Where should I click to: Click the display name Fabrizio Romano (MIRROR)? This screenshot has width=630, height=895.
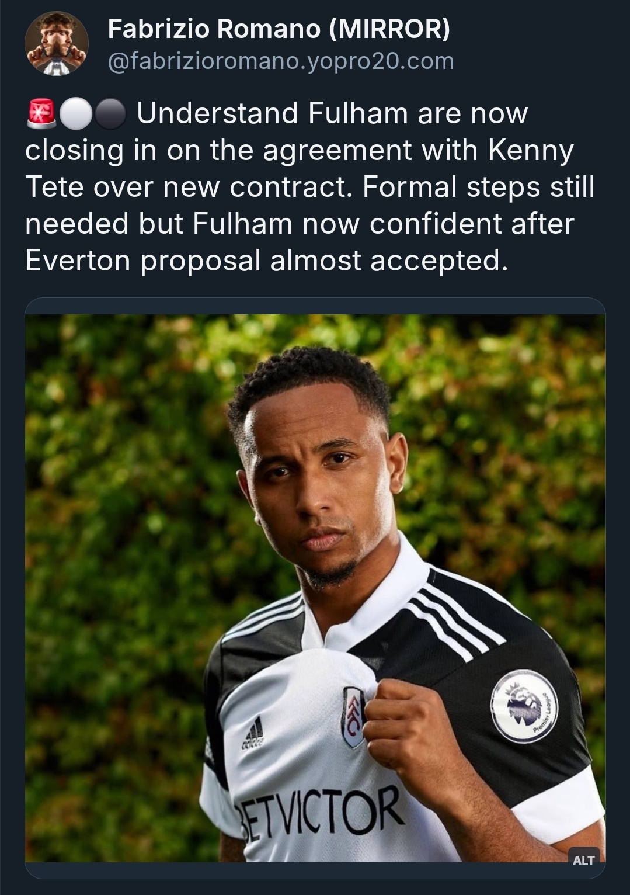click(279, 29)
